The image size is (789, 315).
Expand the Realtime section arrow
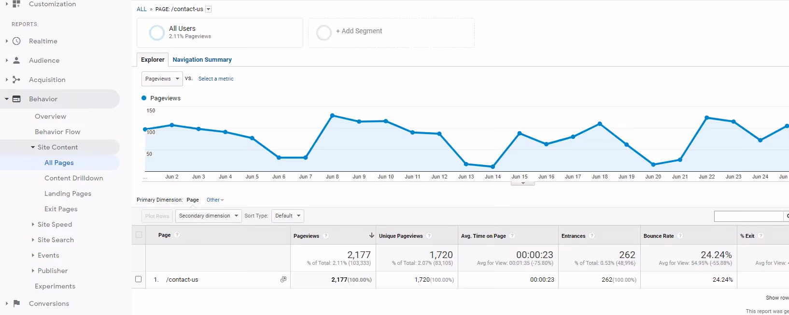click(7, 41)
